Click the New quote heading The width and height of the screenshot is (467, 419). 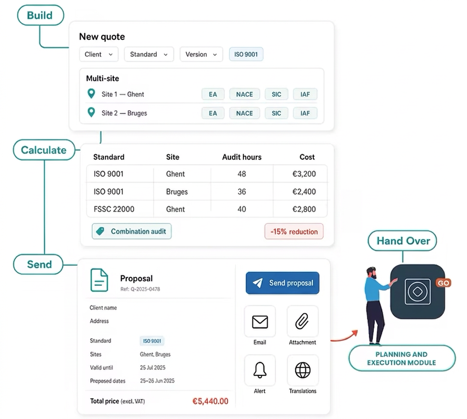click(x=102, y=36)
